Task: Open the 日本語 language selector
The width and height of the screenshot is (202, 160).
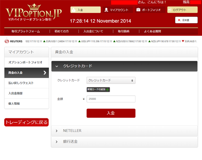Action: 186,20
